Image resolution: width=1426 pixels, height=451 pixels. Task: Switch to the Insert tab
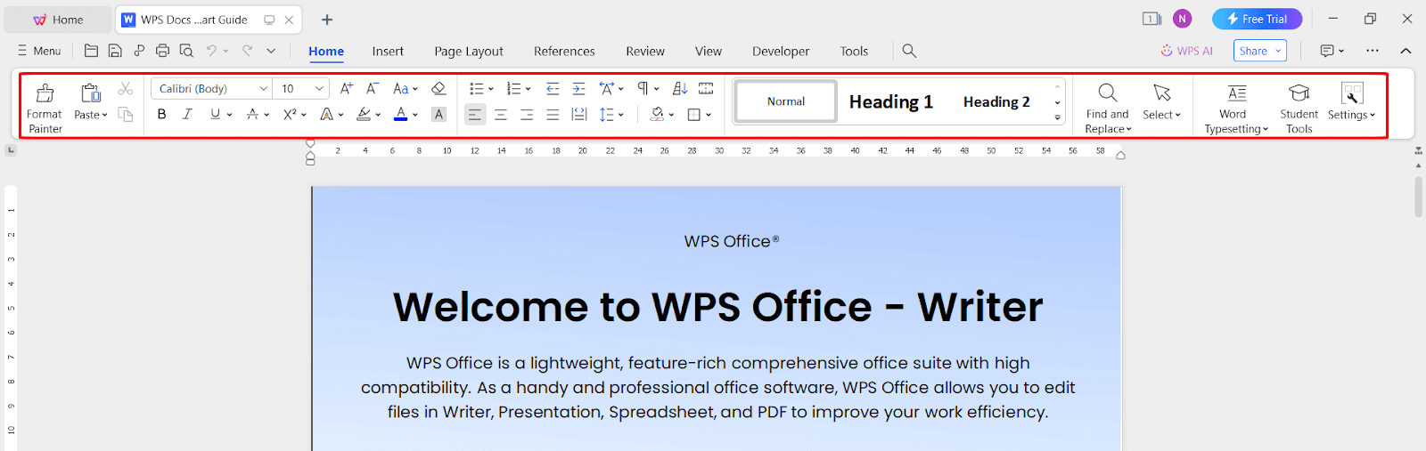point(388,51)
